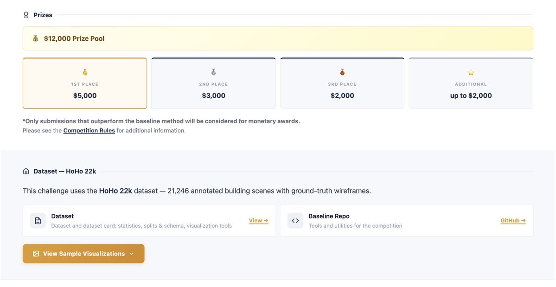Click the silver medal icon for 2nd place
556x287 pixels.
(x=213, y=73)
